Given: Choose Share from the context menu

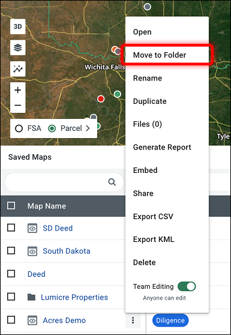Looking at the screenshot, I should point(167,193).
